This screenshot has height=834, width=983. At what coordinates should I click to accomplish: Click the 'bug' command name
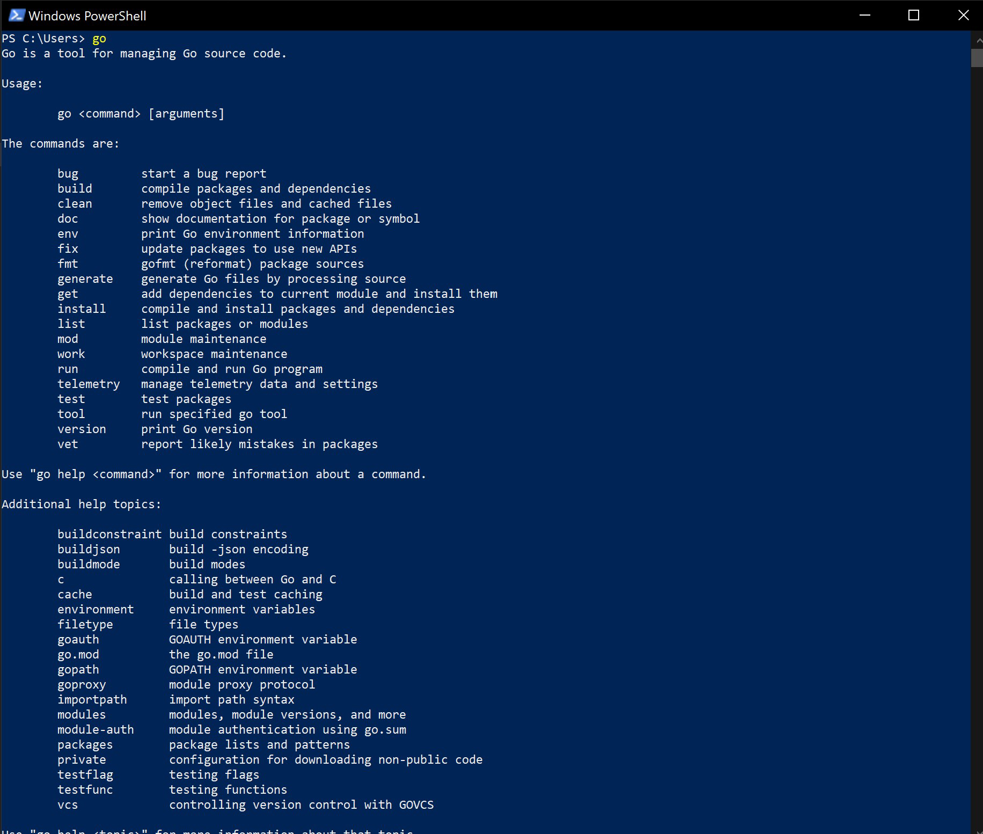pos(68,174)
